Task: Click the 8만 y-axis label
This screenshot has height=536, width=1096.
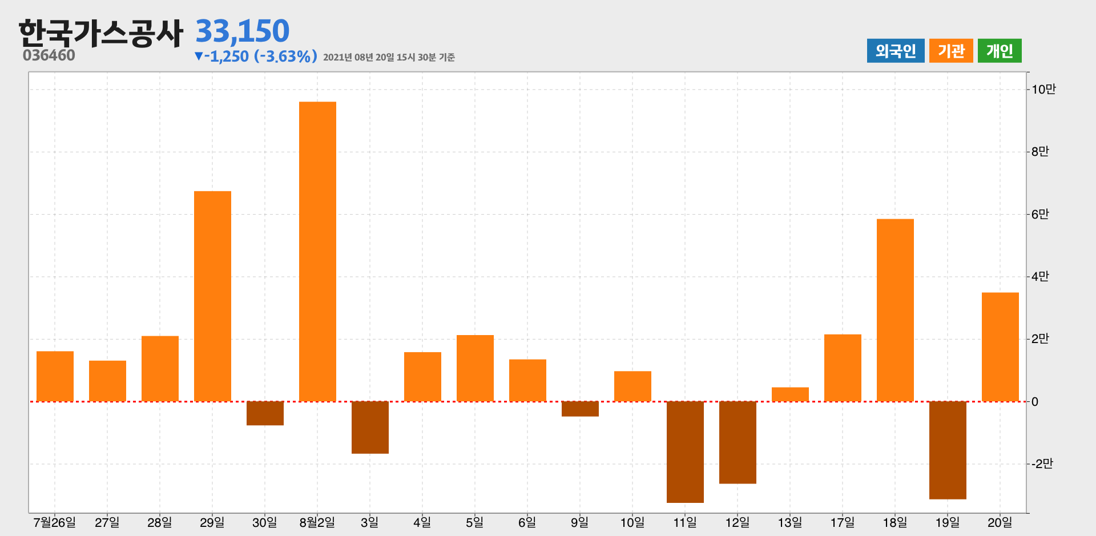Action: pyautogui.click(x=1040, y=151)
